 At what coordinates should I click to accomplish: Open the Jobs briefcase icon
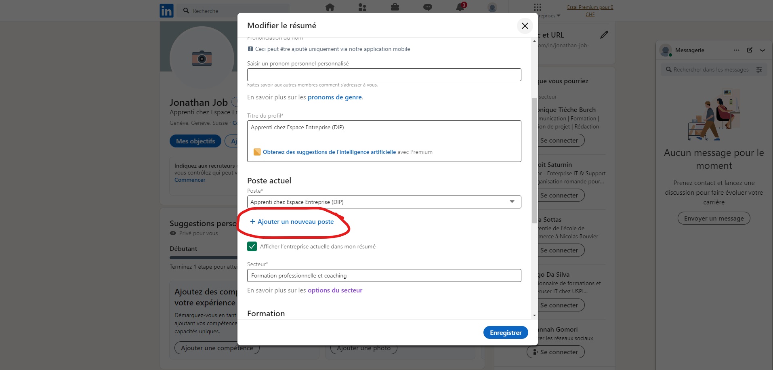pyautogui.click(x=395, y=7)
